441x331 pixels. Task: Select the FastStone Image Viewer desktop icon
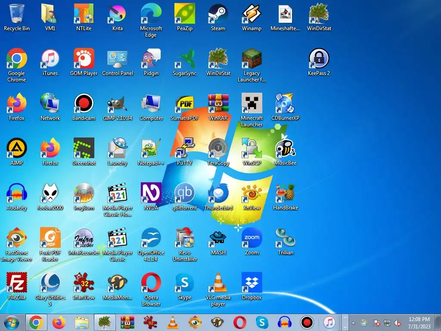pos(17,244)
